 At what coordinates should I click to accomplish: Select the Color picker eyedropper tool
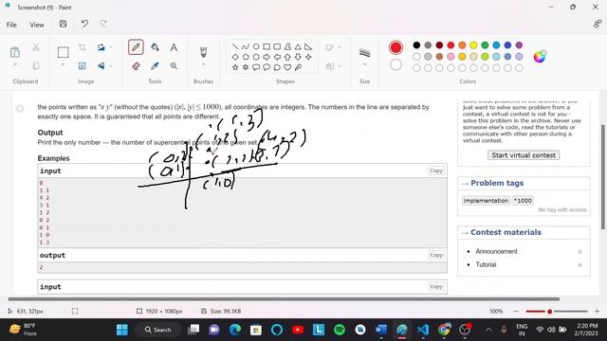click(155, 66)
